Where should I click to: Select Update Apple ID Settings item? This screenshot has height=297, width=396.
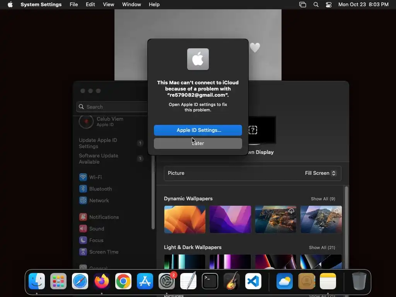coord(111,143)
